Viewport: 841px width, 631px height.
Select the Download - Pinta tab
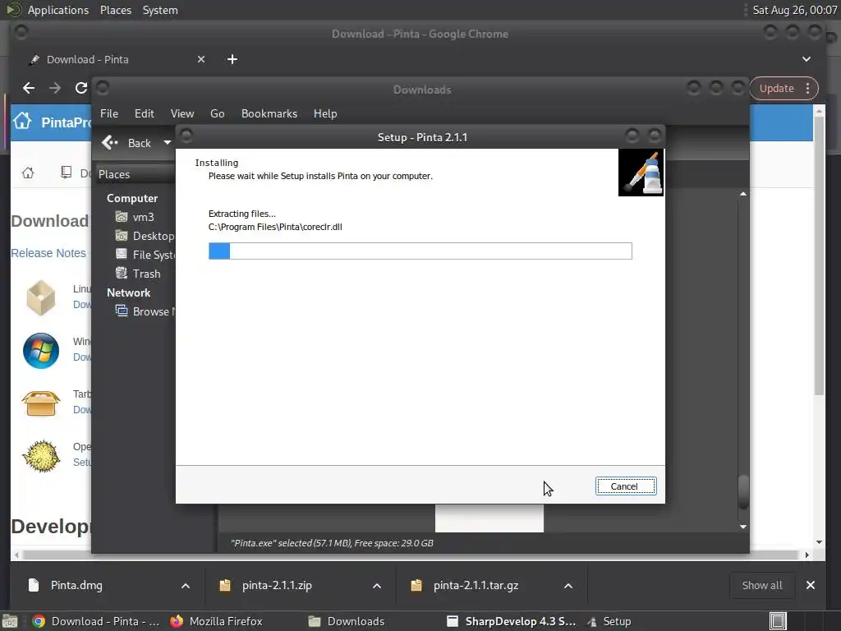pos(117,59)
